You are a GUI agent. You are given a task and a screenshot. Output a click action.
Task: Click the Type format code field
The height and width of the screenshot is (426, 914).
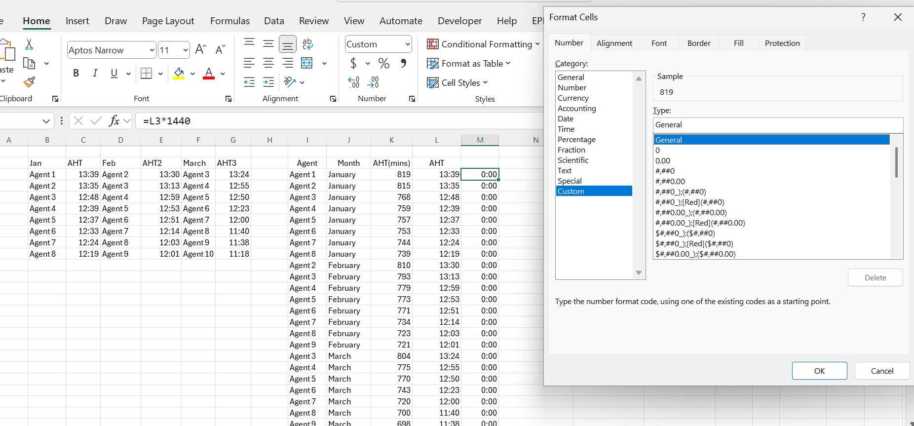click(x=778, y=125)
